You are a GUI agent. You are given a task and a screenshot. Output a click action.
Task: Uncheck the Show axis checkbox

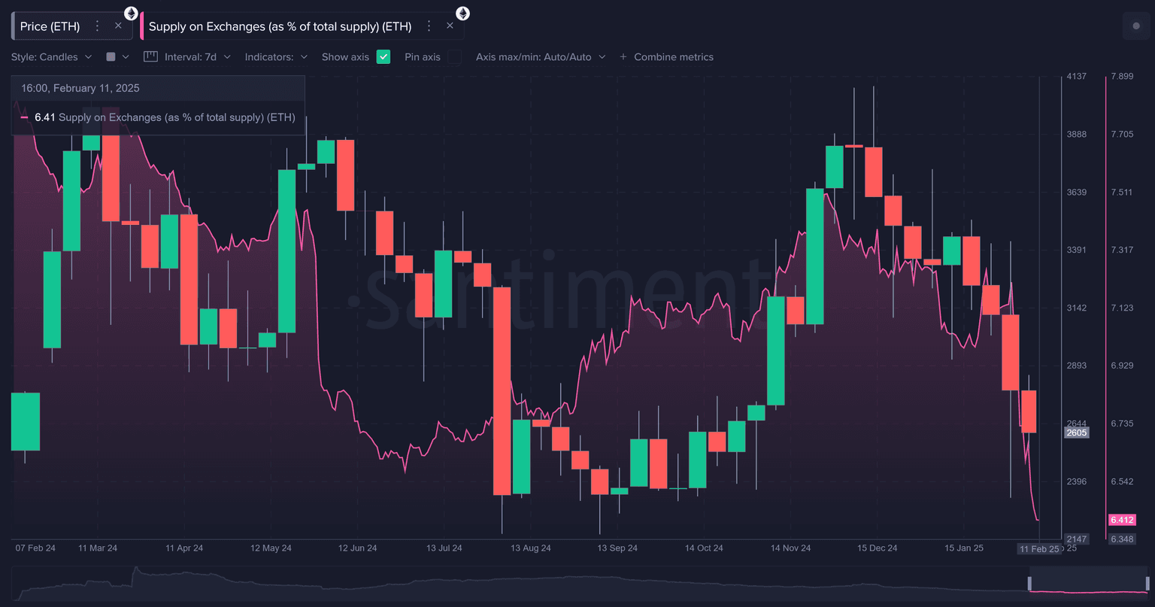[383, 57]
